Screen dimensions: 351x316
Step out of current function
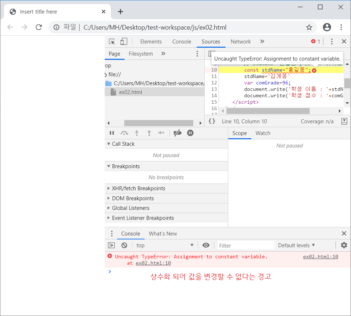149,133
